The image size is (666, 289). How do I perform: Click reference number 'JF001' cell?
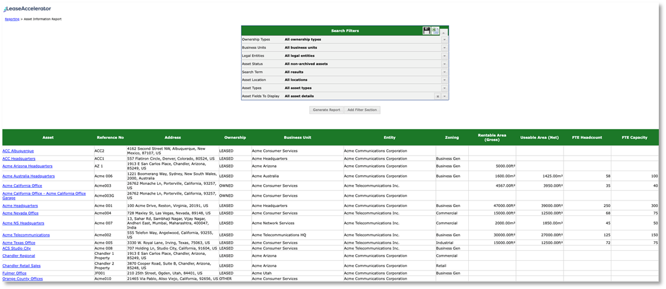pos(110,273)
